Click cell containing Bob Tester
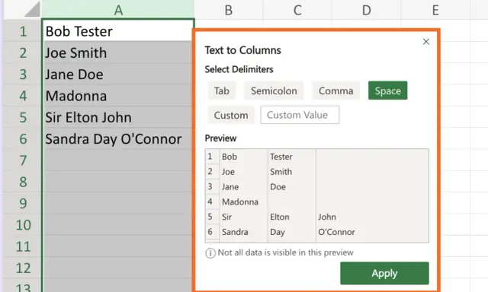 pos(117,31)
